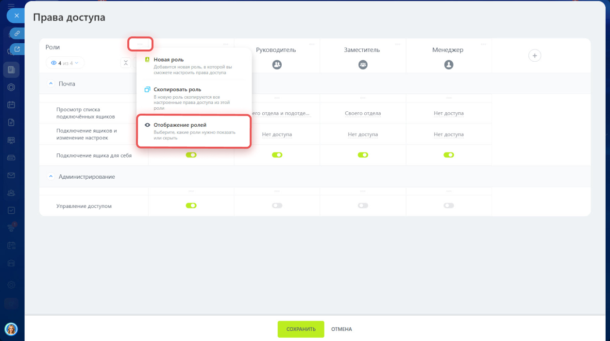610x341 pixels.
Task: Click 'Управление доступом' row label
Action: (x=84, y=206)
